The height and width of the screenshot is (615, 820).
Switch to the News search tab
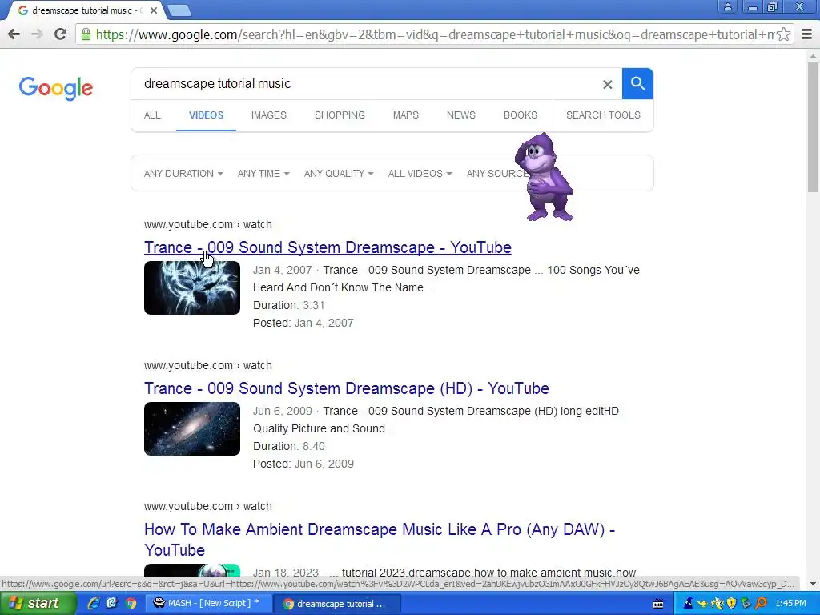pyautogui.click(x=460, y=115)
